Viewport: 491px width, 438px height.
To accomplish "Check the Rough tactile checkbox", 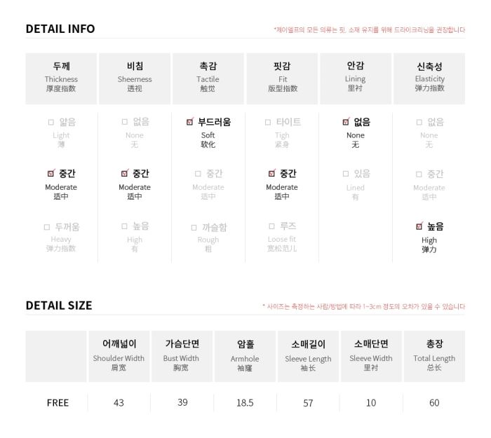I will (194, 228).
